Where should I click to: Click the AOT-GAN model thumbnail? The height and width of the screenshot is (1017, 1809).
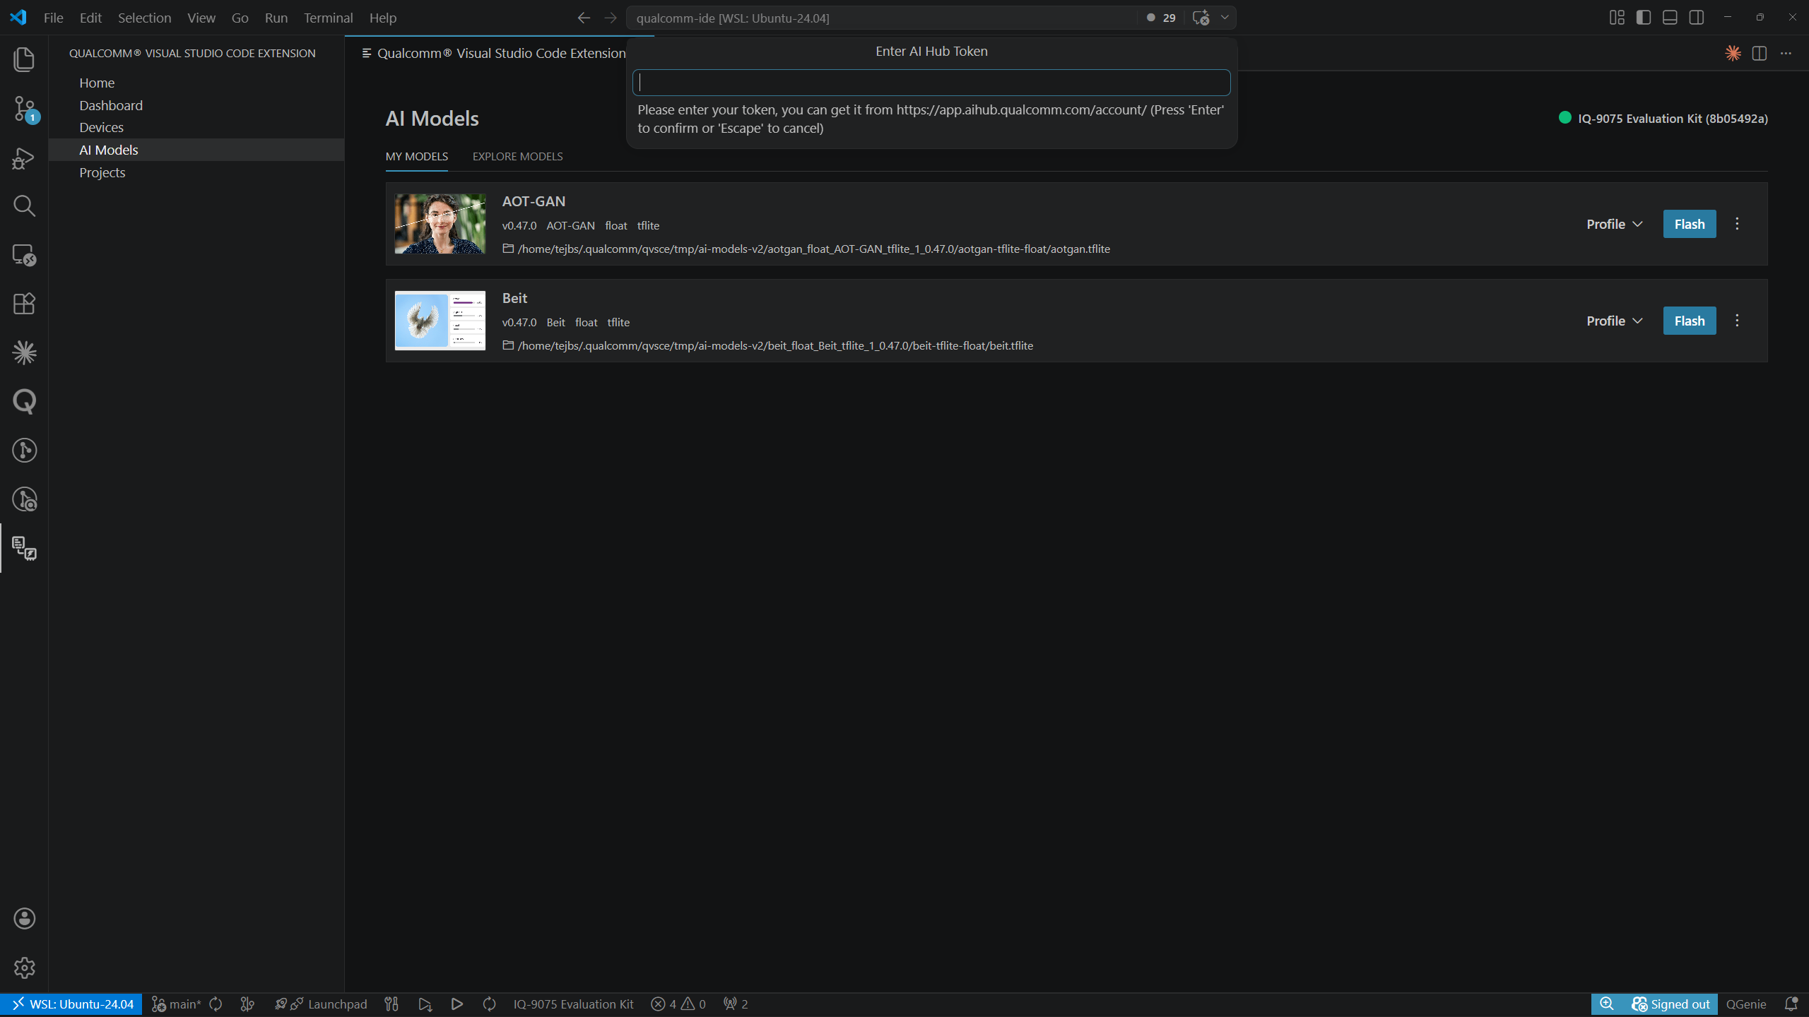[440, 223]
